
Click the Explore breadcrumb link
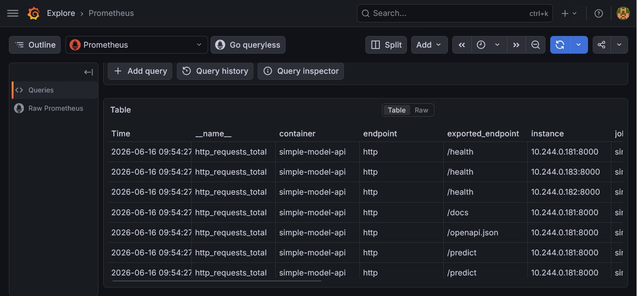click(x=61, y=14)
